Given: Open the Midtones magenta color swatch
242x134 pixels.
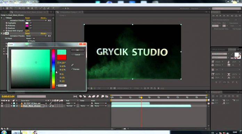Looking at the screenshot, I should [x=27, y=26].
